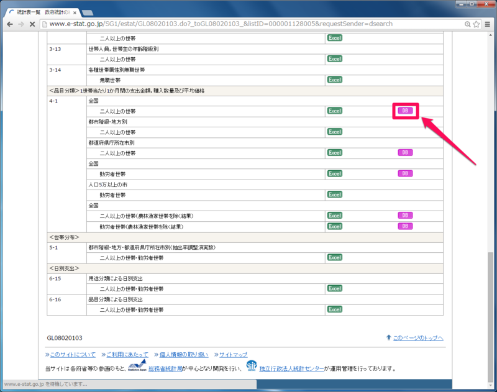Click the zoom magnifier icon in address bar
Screen dimensions: 497x392
[467, 24]
